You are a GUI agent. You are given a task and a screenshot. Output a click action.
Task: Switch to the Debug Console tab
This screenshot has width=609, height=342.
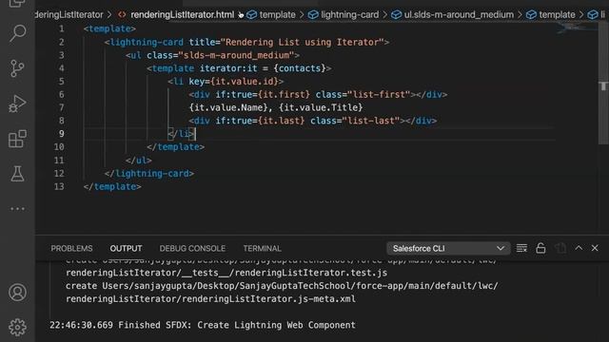192,248
